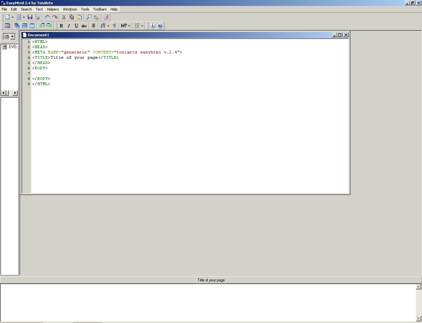
Task: Cascade document windows icon
Action: (17, 26)
